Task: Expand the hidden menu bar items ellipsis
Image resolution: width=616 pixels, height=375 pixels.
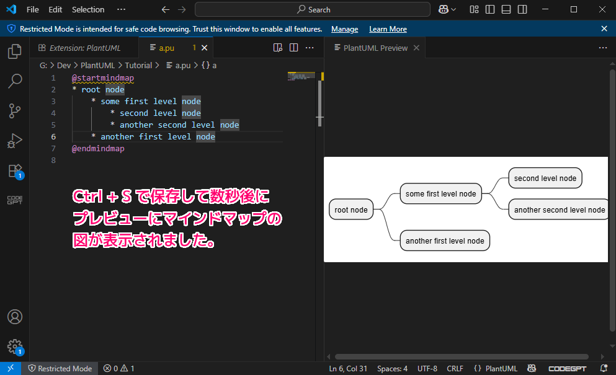Action: point(121,9)
